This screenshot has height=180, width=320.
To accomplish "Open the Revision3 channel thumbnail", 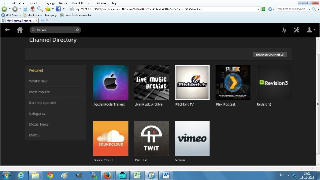I will pos(274,83).
